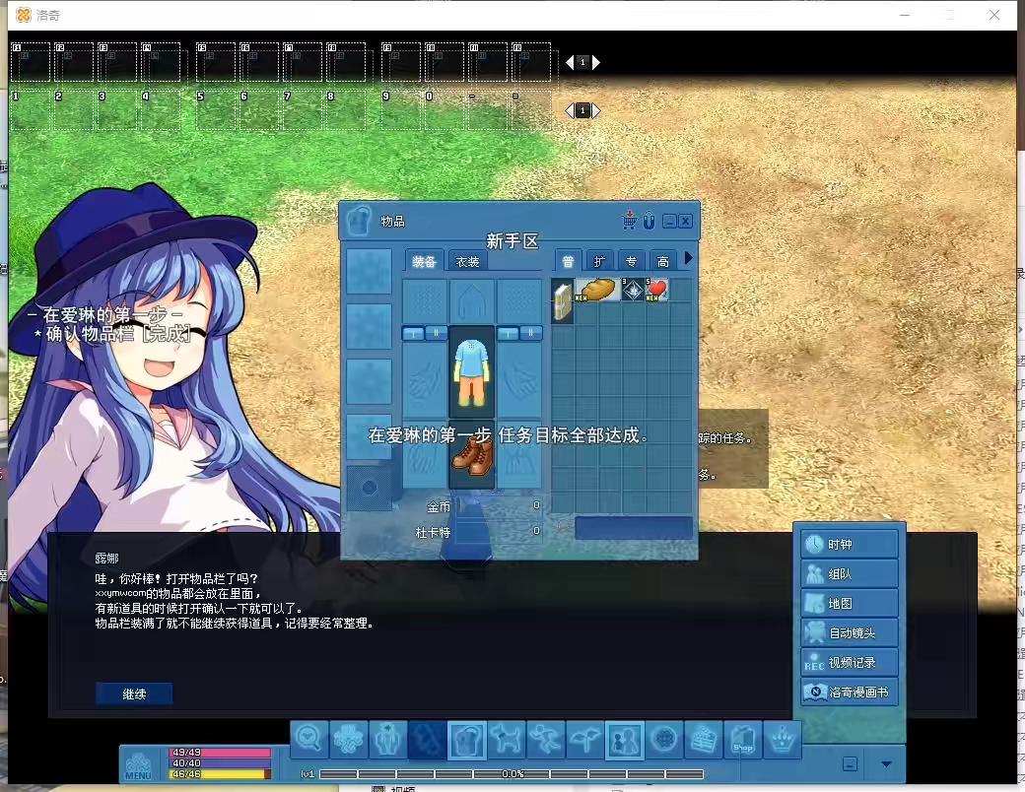
Task: Toggle 自动镜头 auto camera option
Action: click(850, 632)
